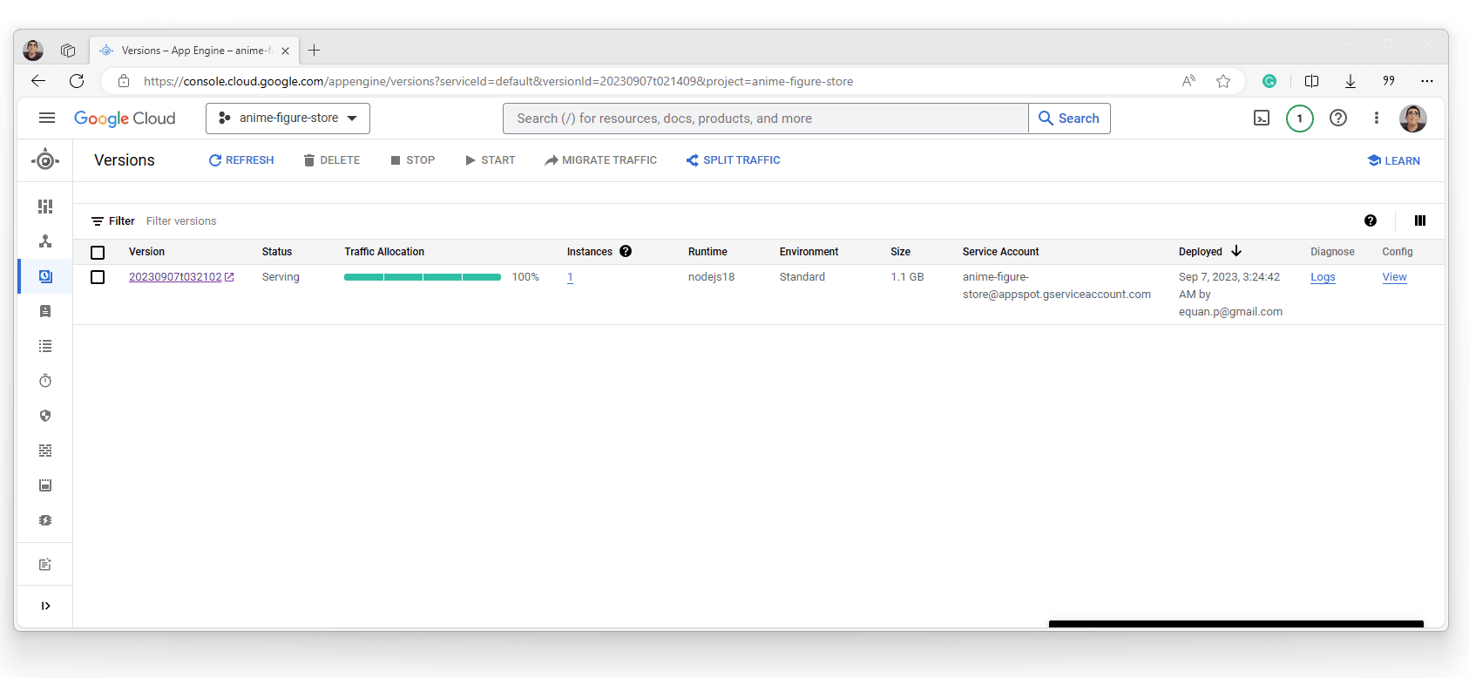1469x678 pixels.
Task: Open a new browser tab
Action: pyautogui.click(x=315, y=51)
